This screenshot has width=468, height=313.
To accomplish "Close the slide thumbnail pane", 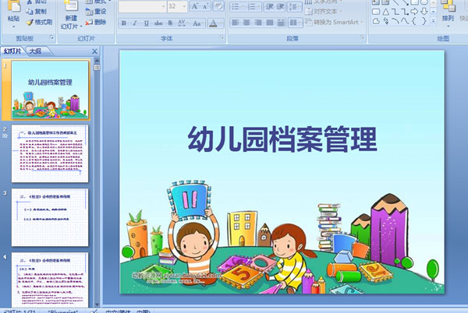I will pos(94,51).
